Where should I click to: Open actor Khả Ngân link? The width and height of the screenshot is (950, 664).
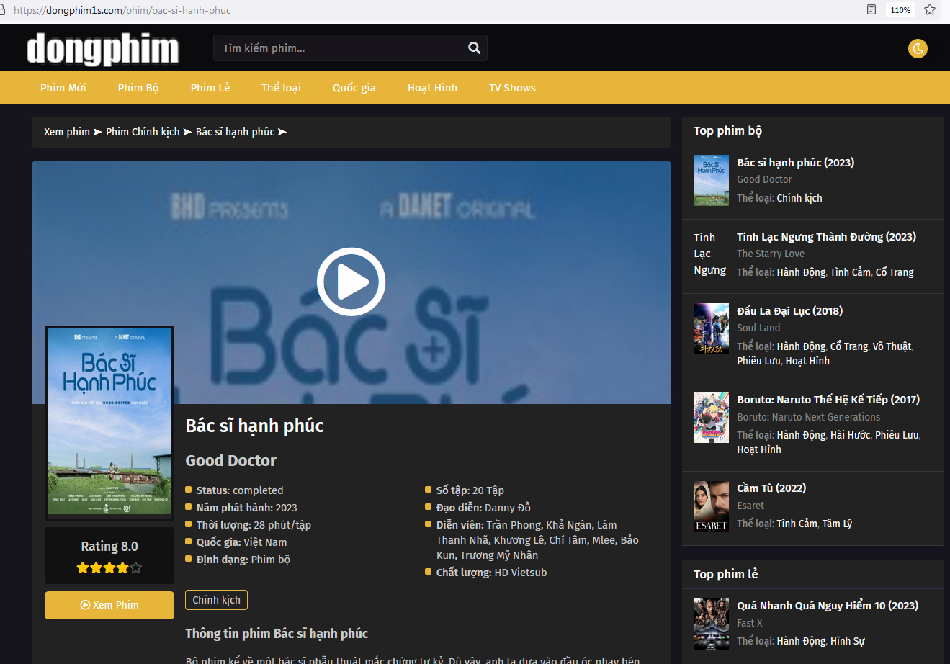coord(569,525)
